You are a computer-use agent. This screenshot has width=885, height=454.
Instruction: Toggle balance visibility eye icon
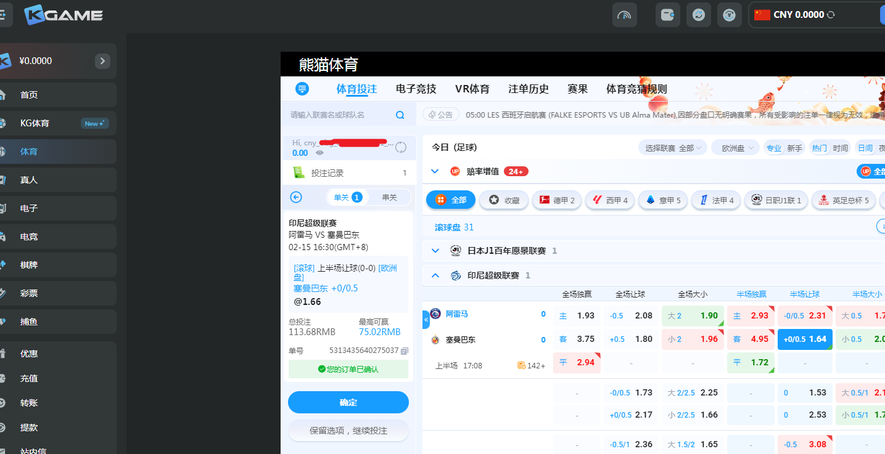pyautogui.click(x=319, y=153)
